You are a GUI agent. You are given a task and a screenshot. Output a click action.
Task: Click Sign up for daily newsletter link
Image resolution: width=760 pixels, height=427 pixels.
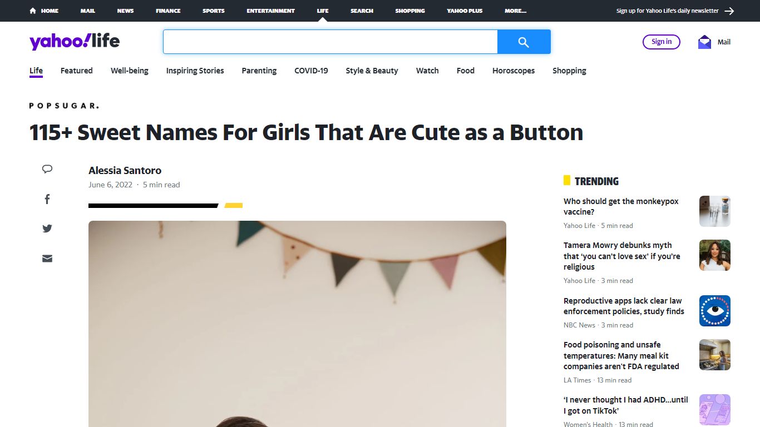(x=667, y=11)
